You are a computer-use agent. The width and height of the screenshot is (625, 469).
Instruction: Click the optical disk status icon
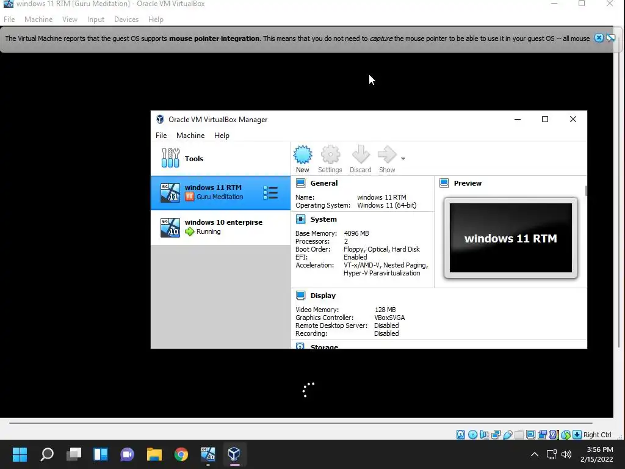[x=473, y=435]
